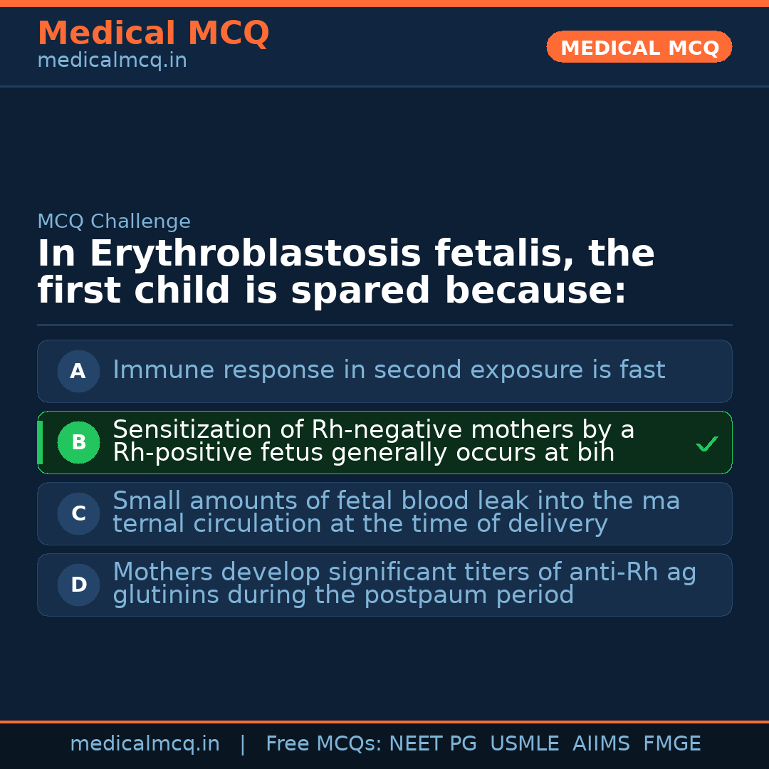The image size is (769, 769).
Task: Click the Erythroblastosis fetalis question heading
Action: click(x=346, y=272)
